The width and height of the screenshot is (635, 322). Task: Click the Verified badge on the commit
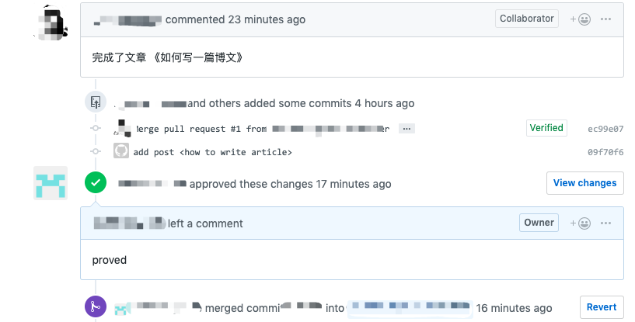546,128
